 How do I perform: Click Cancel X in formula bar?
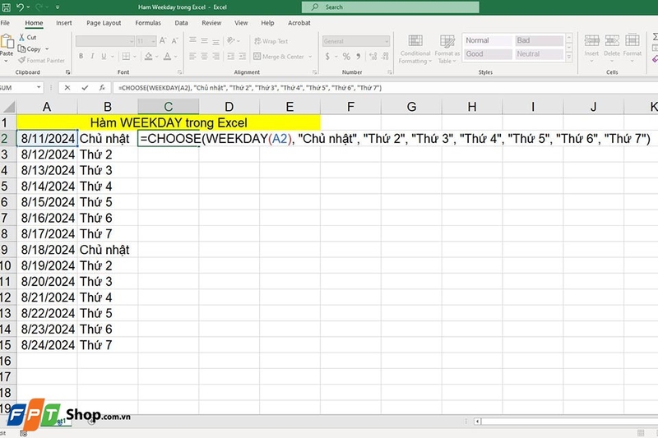[67, 88]
